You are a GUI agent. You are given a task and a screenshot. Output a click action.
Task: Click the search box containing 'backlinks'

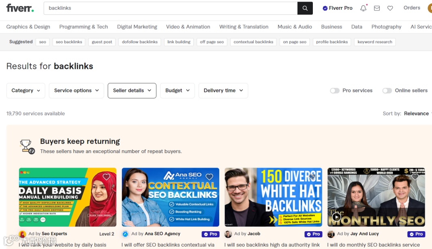(x=171, y=8)
